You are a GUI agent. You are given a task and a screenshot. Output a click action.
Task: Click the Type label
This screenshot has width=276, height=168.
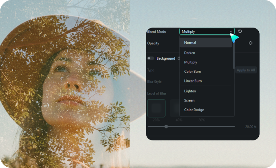151,70
